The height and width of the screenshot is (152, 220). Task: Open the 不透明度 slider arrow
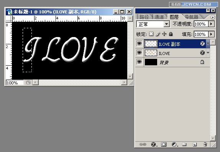coord(211,24)
